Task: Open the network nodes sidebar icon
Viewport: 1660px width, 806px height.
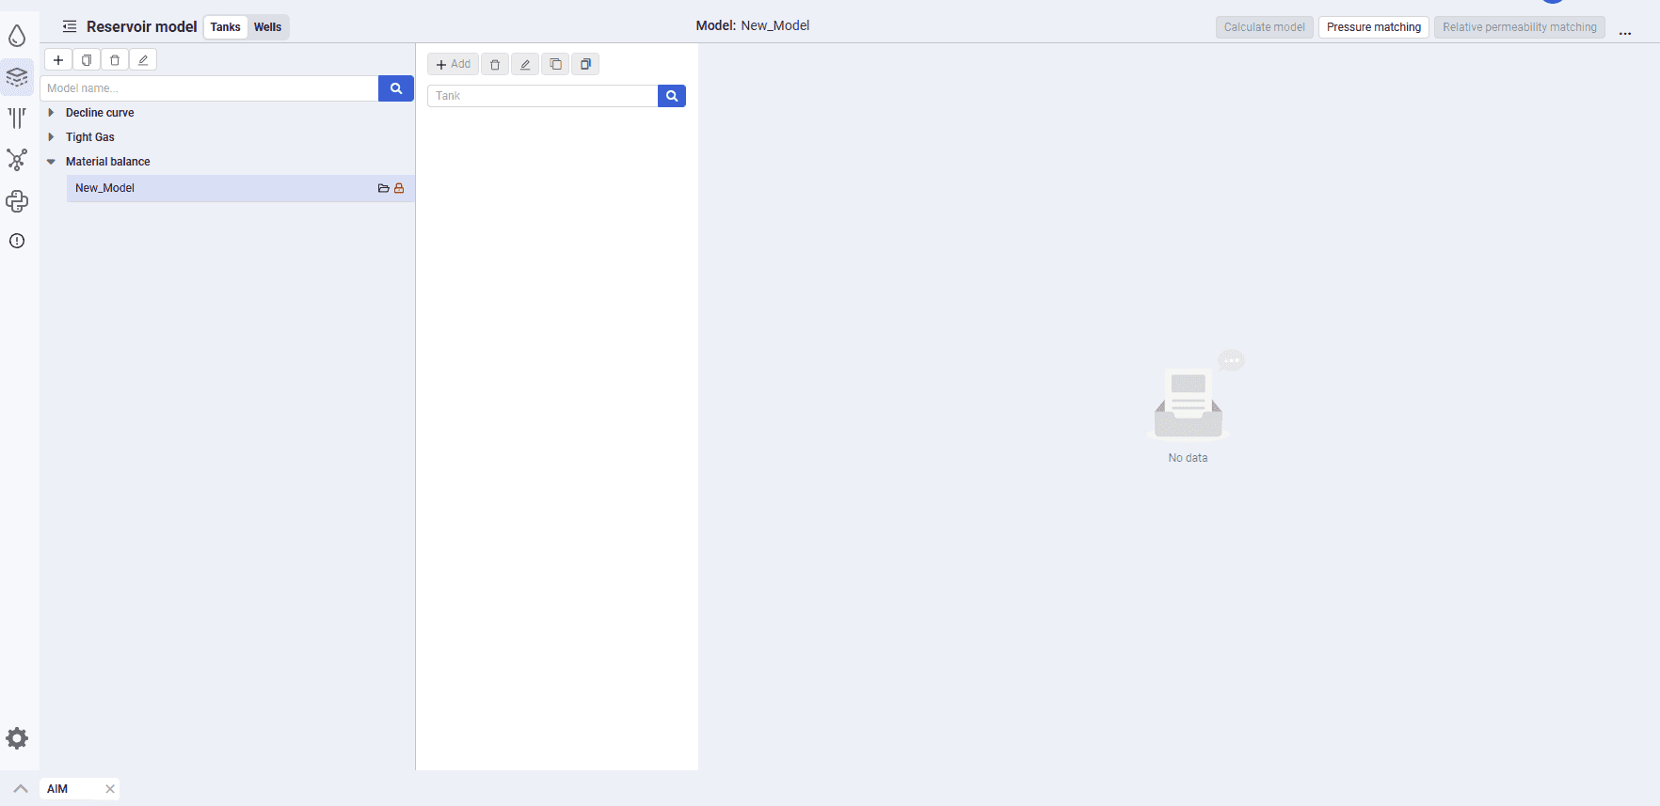Action: (x=17, y=159)
